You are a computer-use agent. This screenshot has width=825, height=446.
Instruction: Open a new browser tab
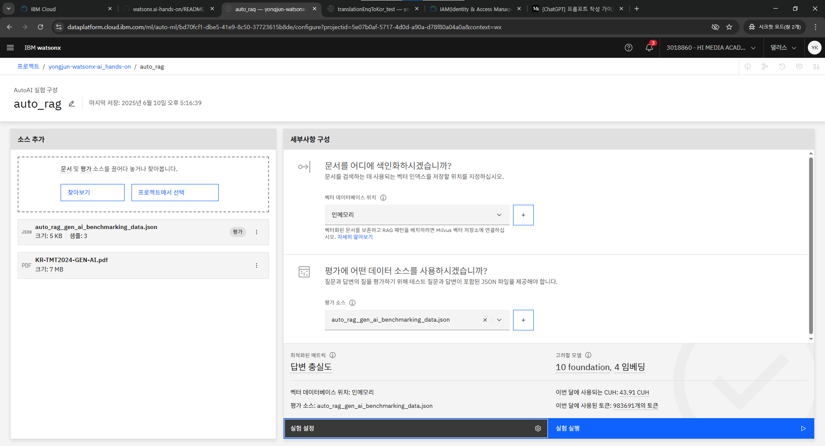(x=637, y=9)
